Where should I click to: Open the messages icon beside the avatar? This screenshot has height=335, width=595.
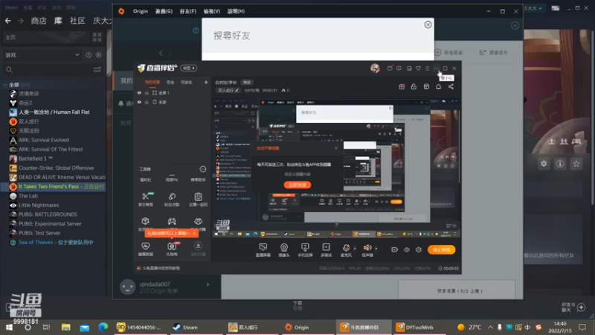[x=390, y=68]
